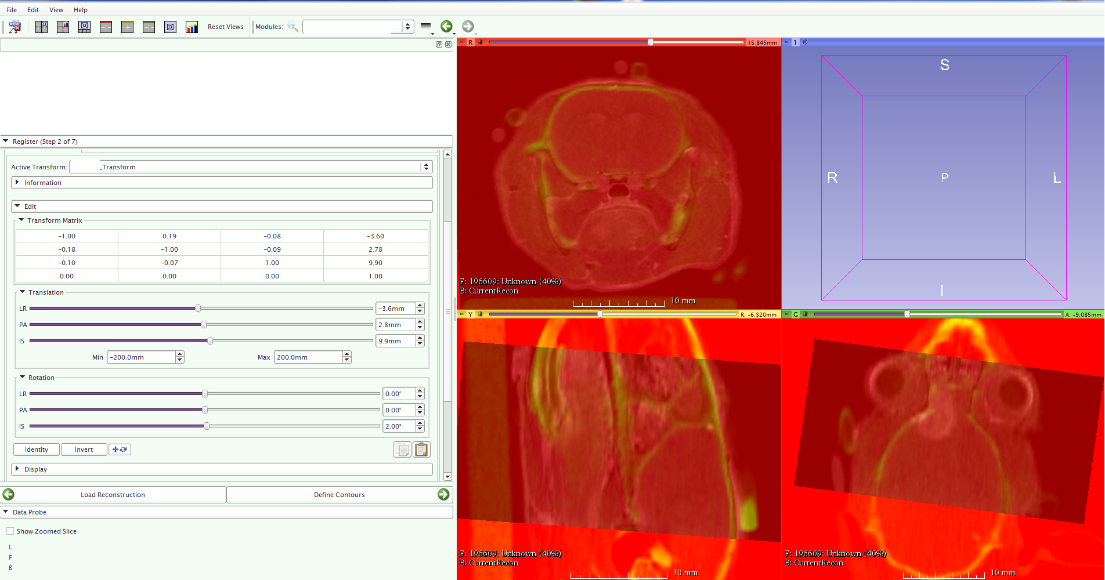Open the View menu
Screen dimensions: 1105x580
point(56,10)
